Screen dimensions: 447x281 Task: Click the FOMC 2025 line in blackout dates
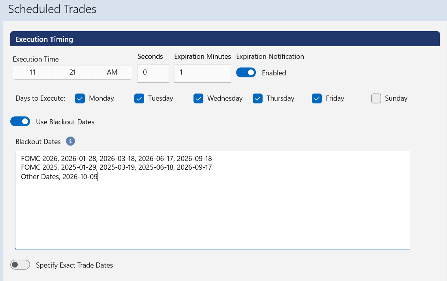click(x=116, y=167)
